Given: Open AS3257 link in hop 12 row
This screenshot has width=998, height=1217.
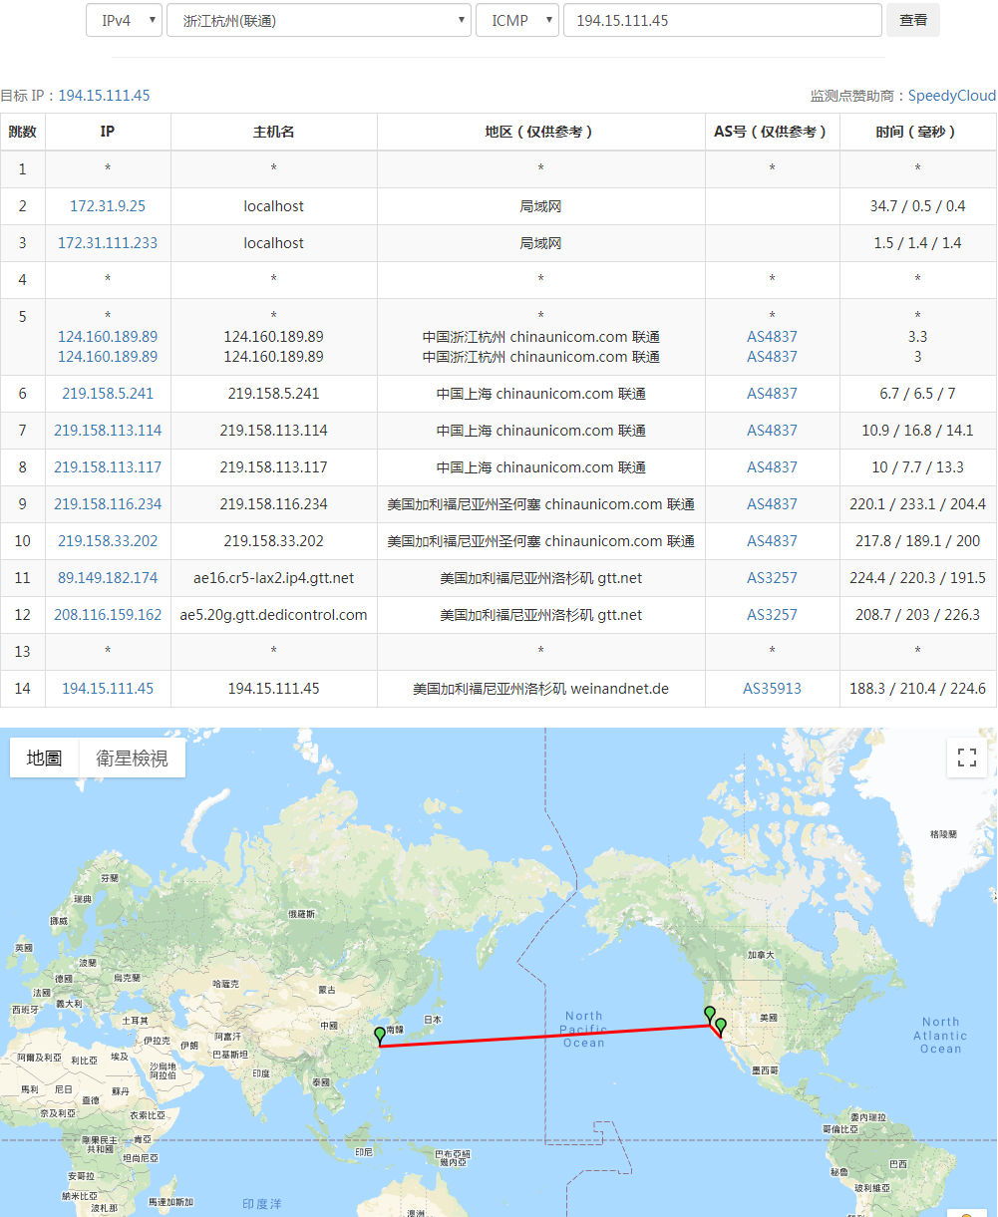Looking at the screenshot, I should pyautogui.click(x=773, y=615).
